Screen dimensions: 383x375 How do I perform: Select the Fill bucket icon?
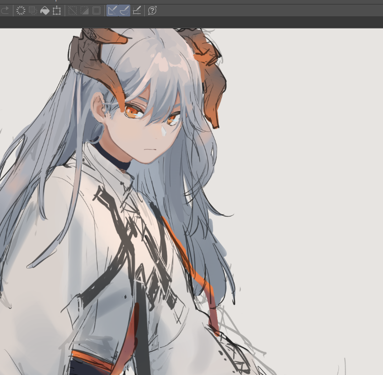point(45,10)
